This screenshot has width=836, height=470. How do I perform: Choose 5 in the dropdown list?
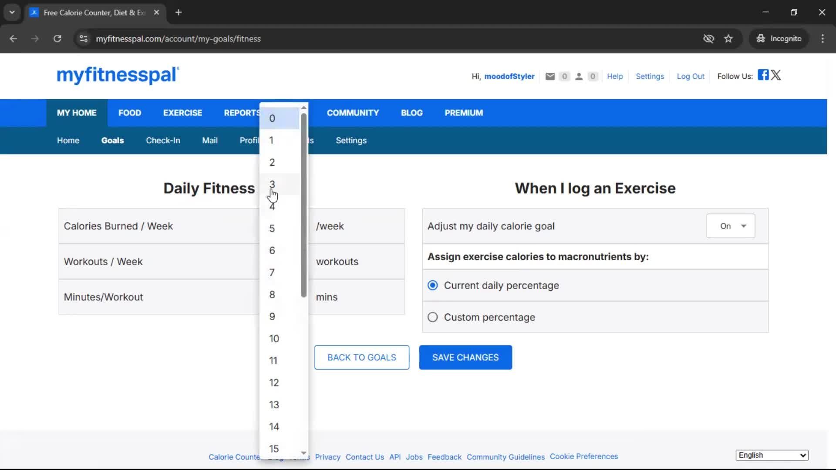[x=280, y=228]
